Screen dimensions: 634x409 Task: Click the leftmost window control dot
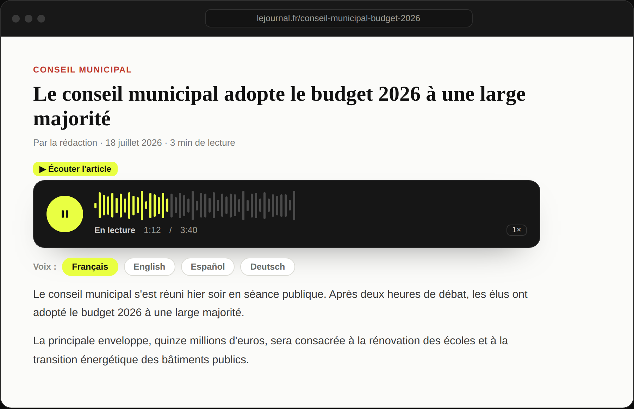tap(16, 19)
